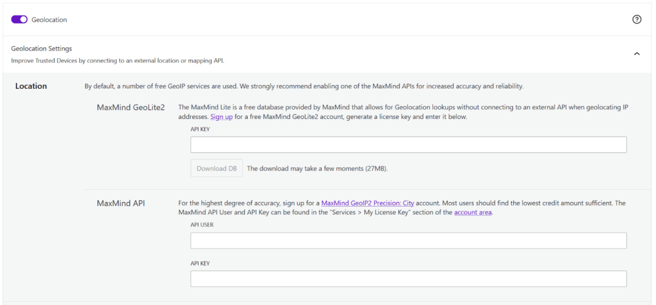Viewport: 656px width, 305px height.
Task: Click the API KEY label under MaxMind API
Action: [200, 263]
